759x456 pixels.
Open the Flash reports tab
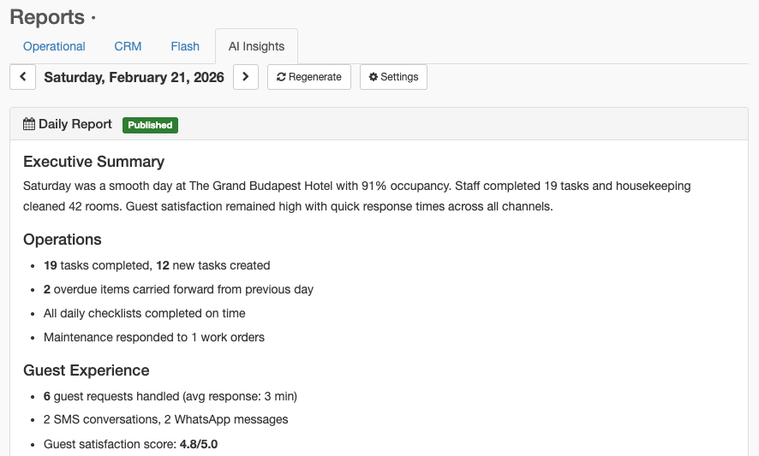[185, 46]
